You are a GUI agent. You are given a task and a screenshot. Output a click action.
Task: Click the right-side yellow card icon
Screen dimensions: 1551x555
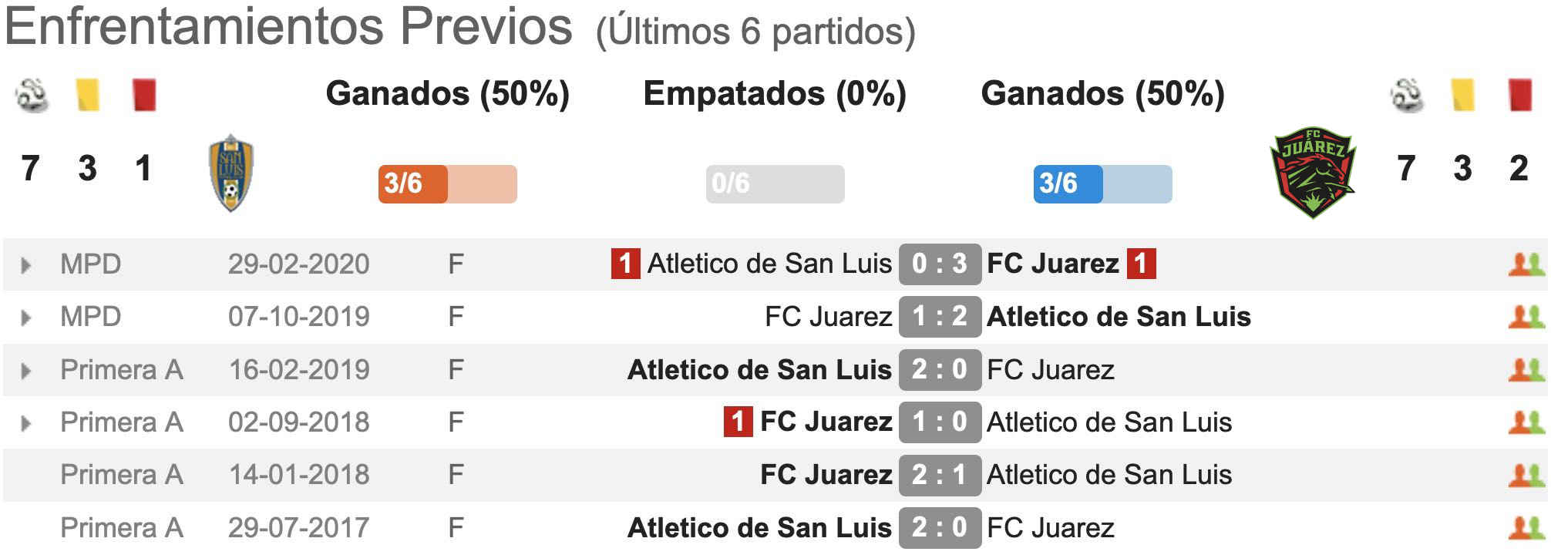pos(1462,96)
